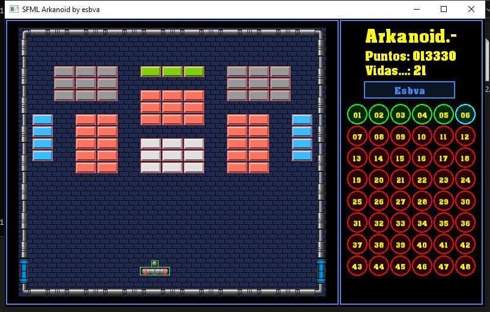Choose level 38 circle
Viewport: 490px width, 312px height.
(379, 245)
